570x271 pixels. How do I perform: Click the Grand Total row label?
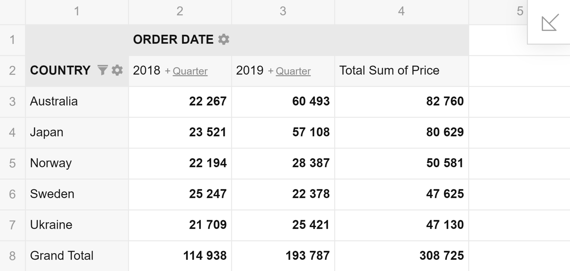point(62,255)
